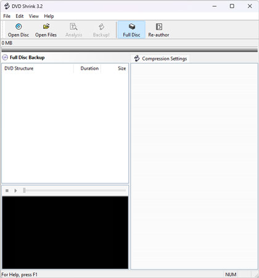Viewport: 259px width, 278px height.
Task: Click the Open Files folder icon
Action: (46, 27)
